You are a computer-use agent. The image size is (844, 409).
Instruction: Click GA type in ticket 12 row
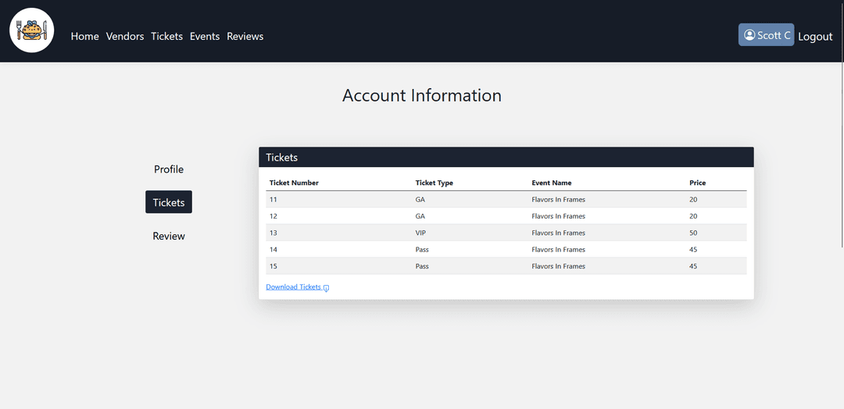[470, 216]
